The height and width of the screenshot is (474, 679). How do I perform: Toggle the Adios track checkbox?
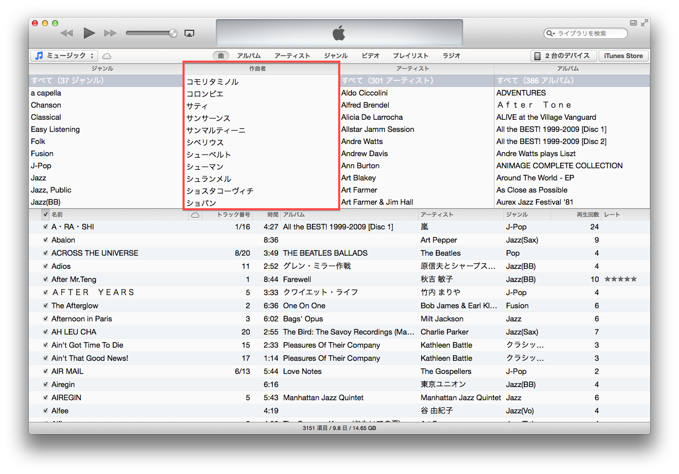point(46,266)
